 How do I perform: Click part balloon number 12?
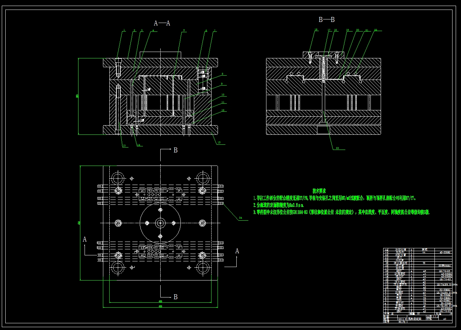(x=223, y=110)
